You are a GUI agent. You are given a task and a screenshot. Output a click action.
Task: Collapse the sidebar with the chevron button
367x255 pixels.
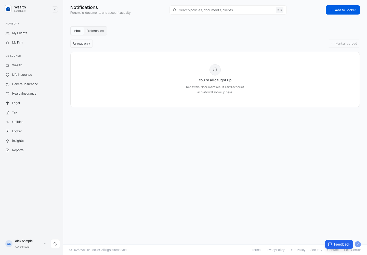coord(55,9)
